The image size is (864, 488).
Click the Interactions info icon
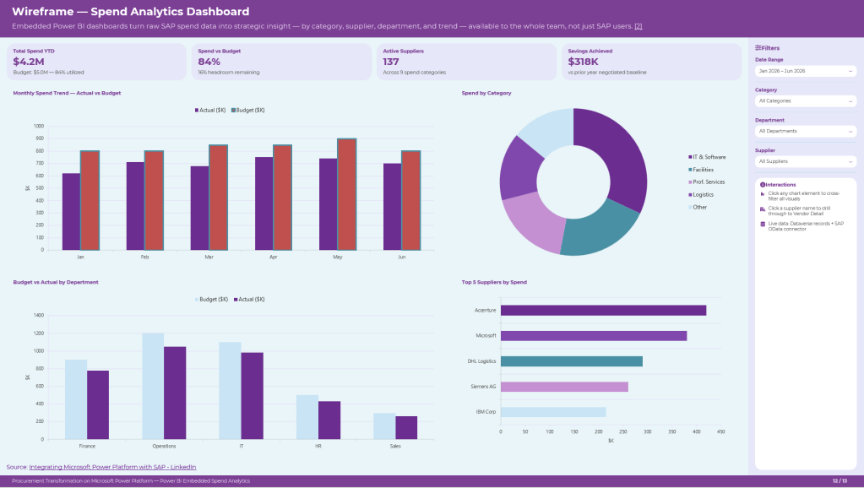(x=763, y=185)
